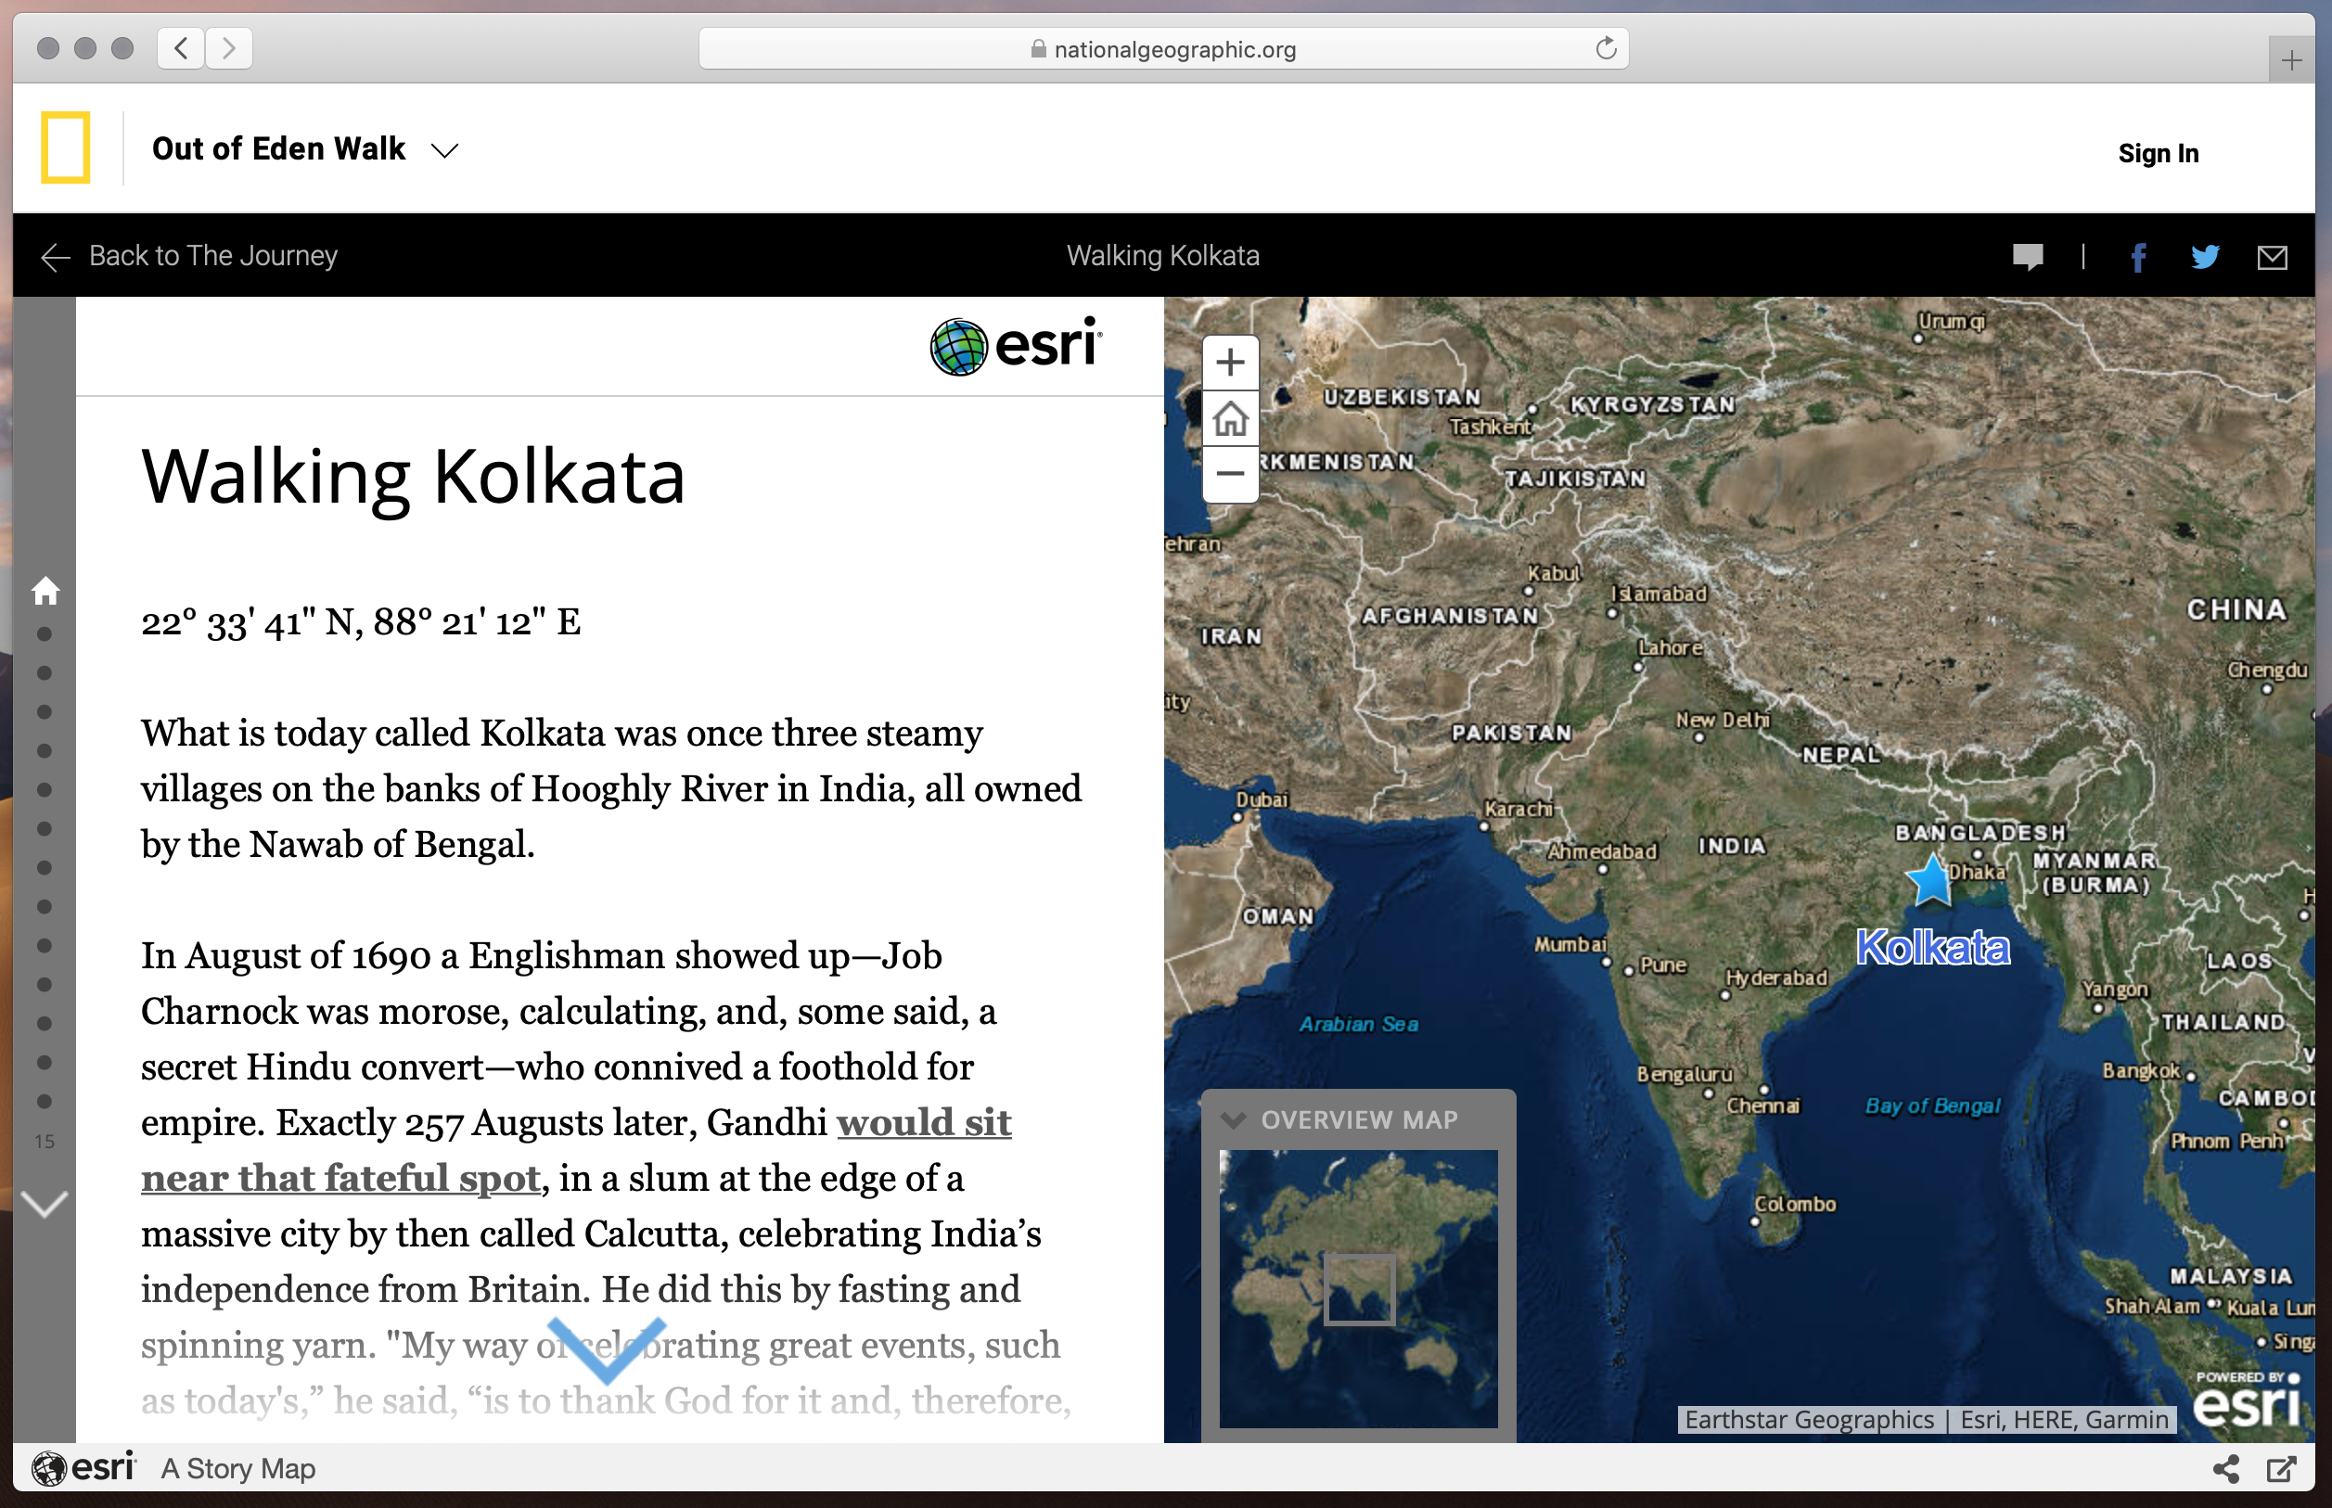The width and height of the screenshot is (2332, 1508).
Task: Follow the 'would sit near that fateful spot' link
Action: click(924, 1122)
